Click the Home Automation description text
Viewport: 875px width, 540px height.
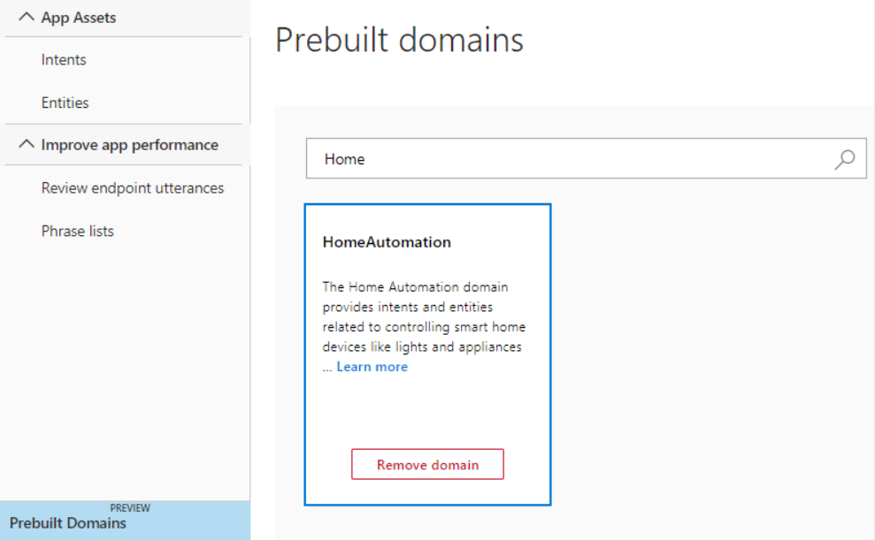(x=422, y=316)
